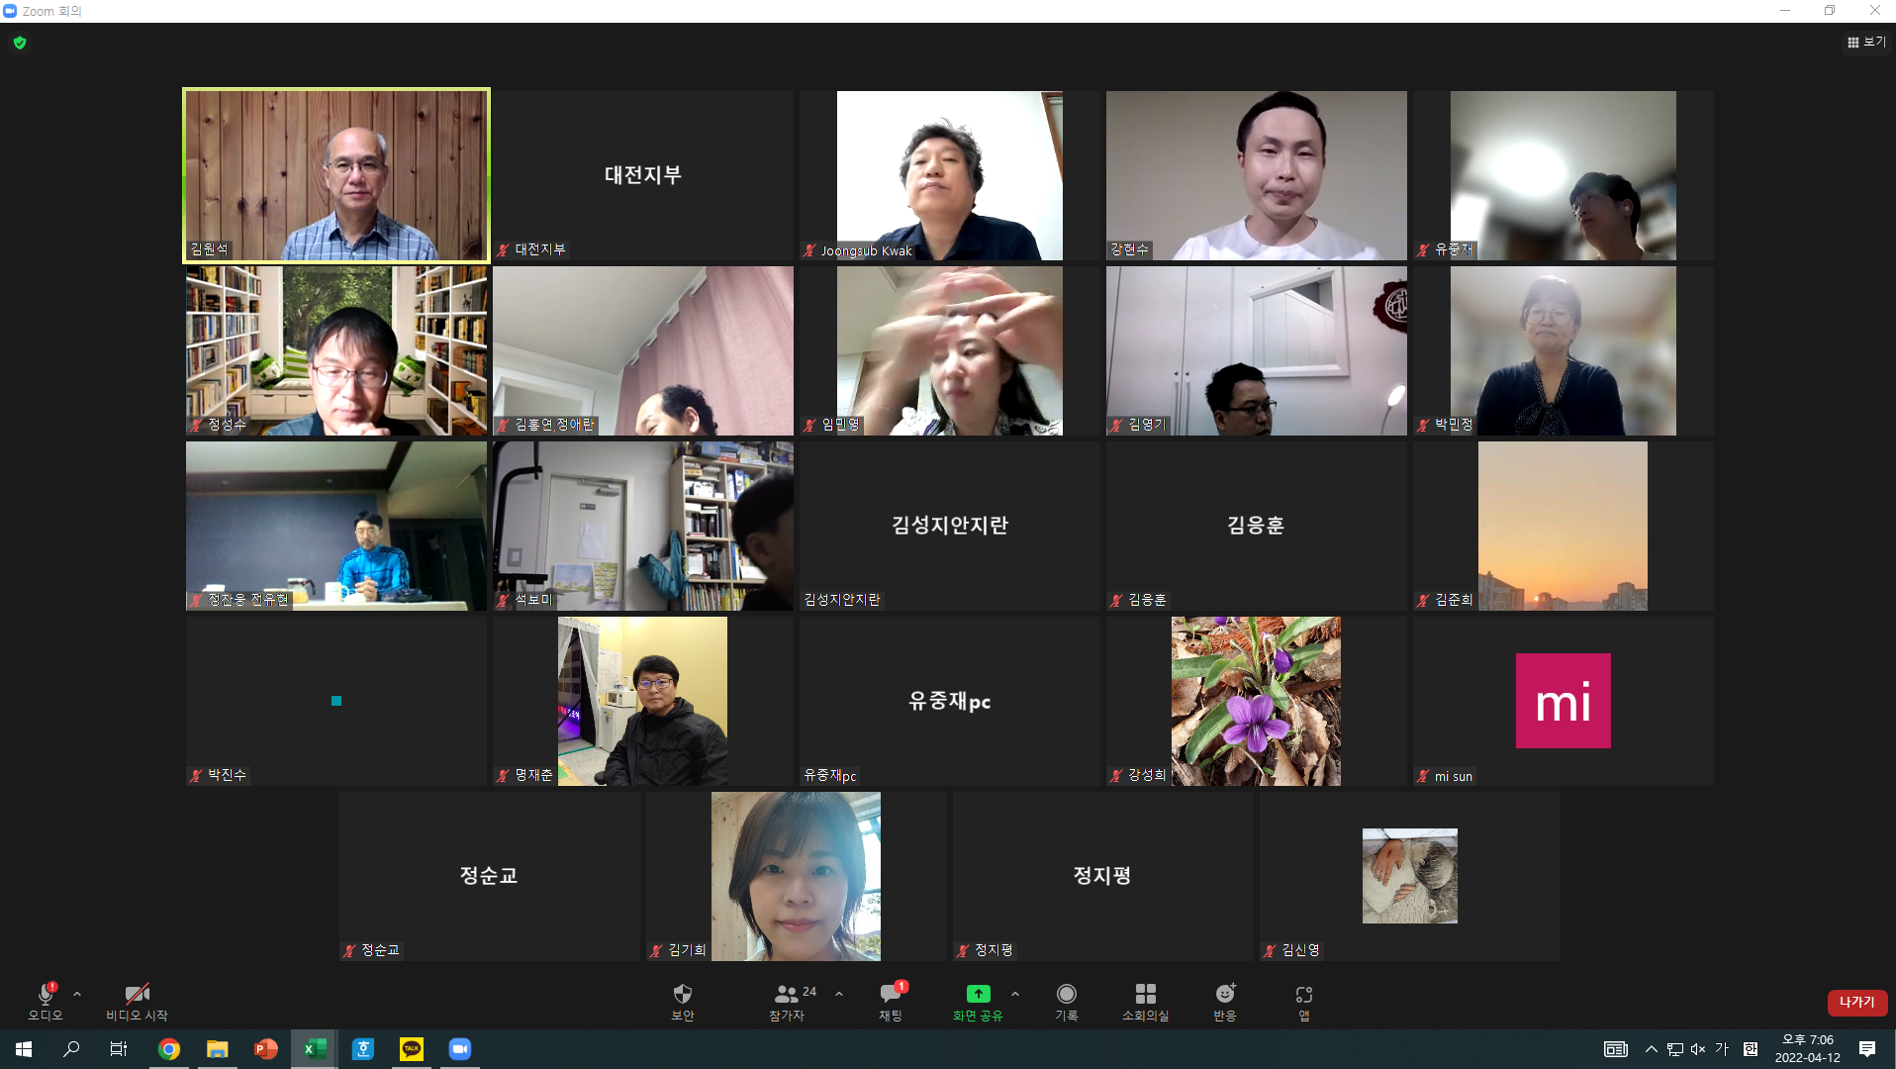Select Joongsub Kwak video tile

point(950,175)
